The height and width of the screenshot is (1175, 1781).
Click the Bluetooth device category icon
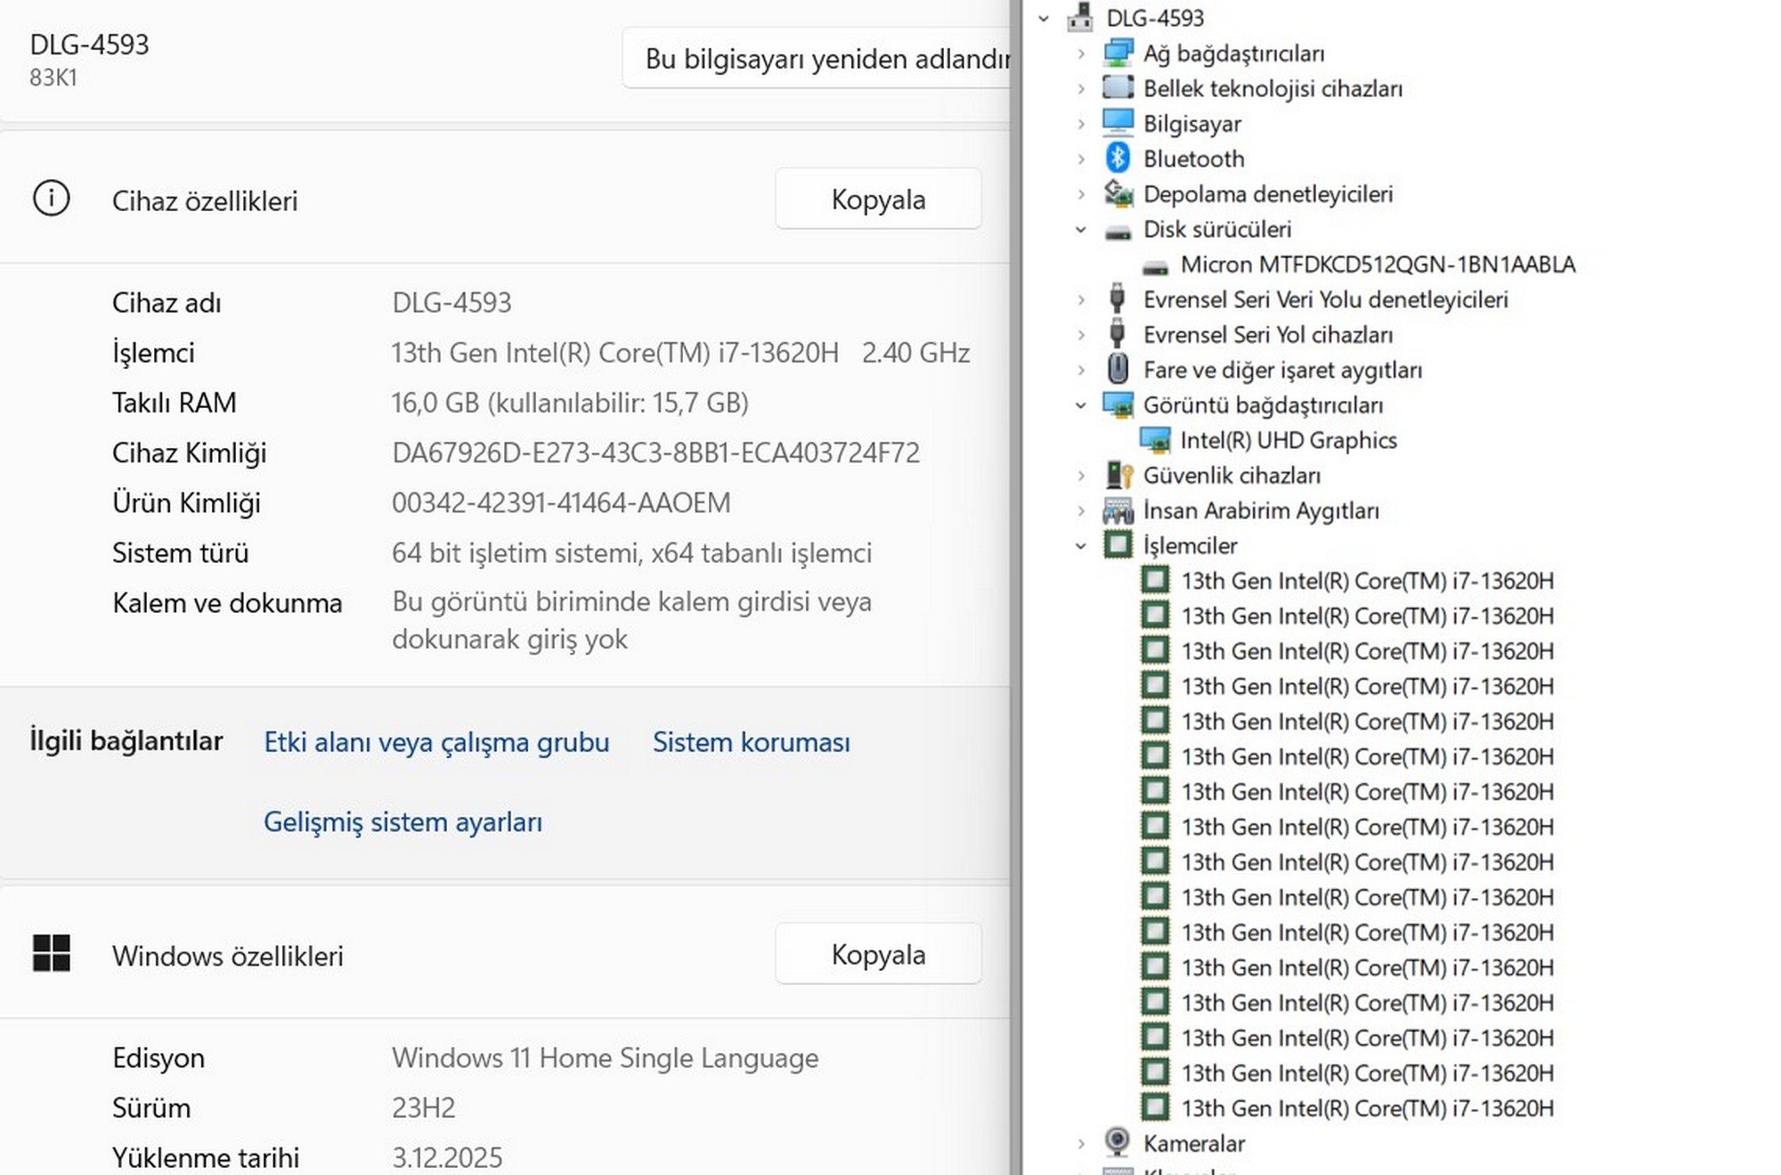point(1117,159)
